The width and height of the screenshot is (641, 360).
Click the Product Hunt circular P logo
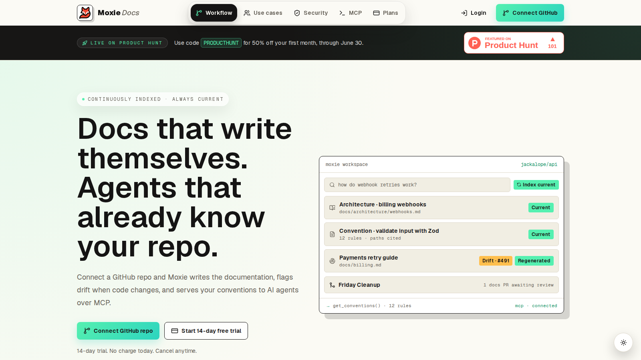(x=474, y=43)
